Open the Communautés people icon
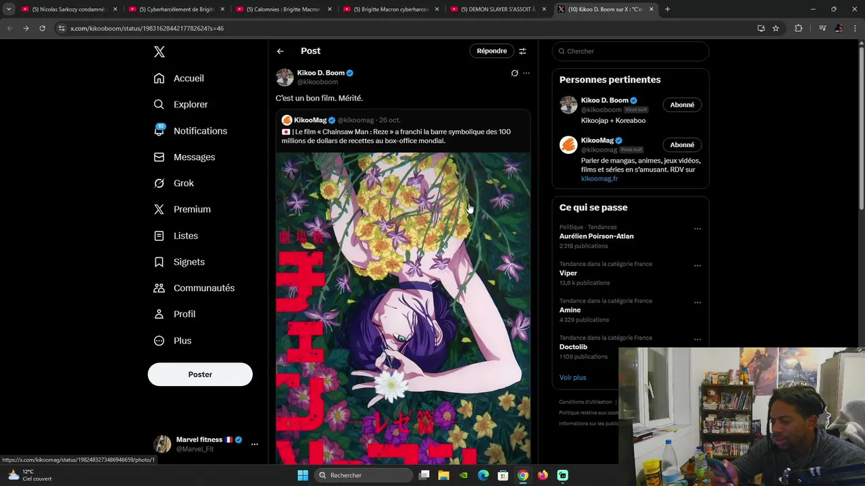 pos(159,288)
